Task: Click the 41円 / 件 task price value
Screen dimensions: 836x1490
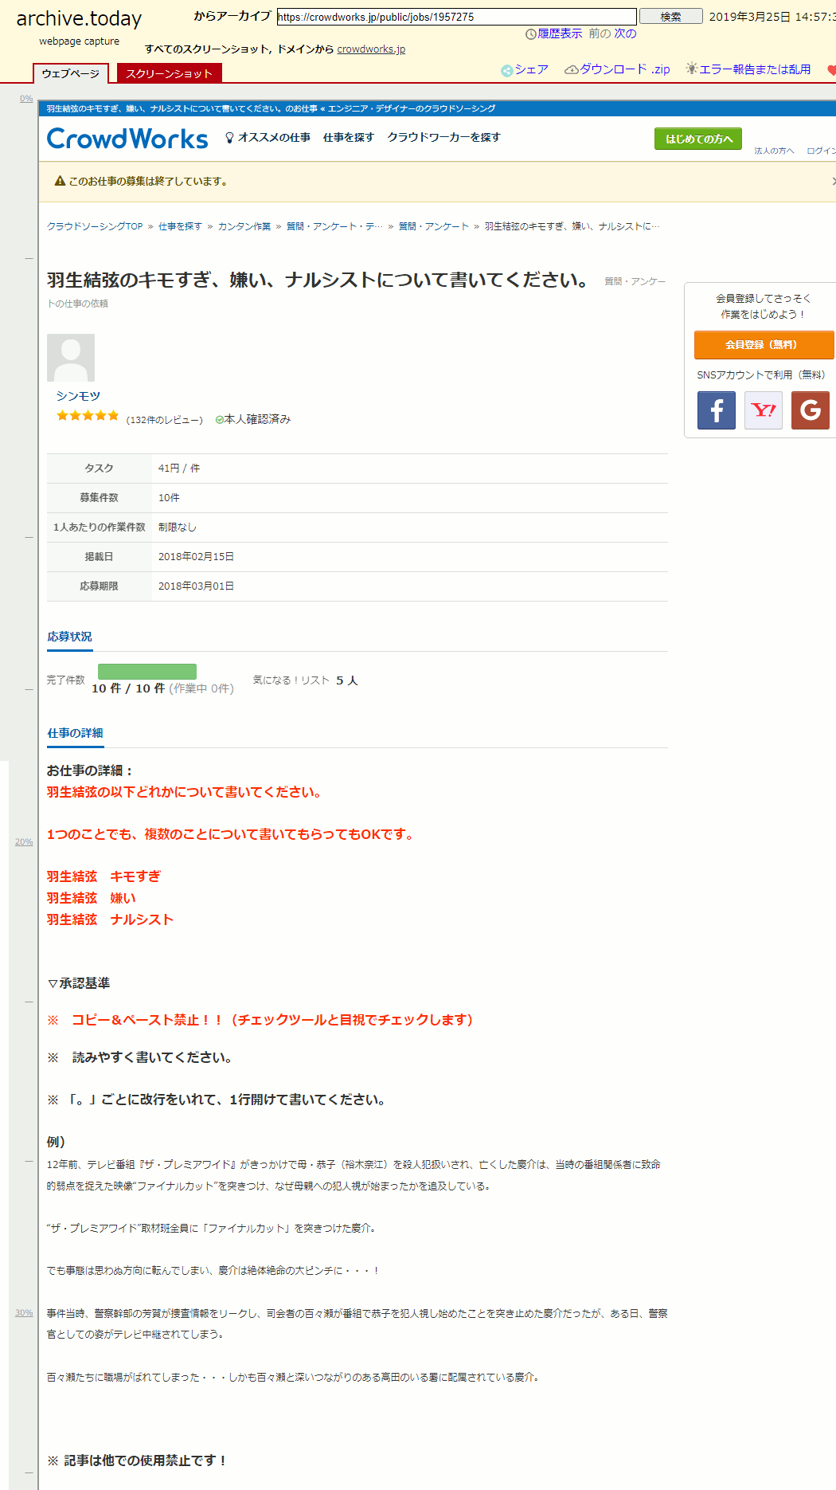Action: pyautogui.click(x=179, y=469)
